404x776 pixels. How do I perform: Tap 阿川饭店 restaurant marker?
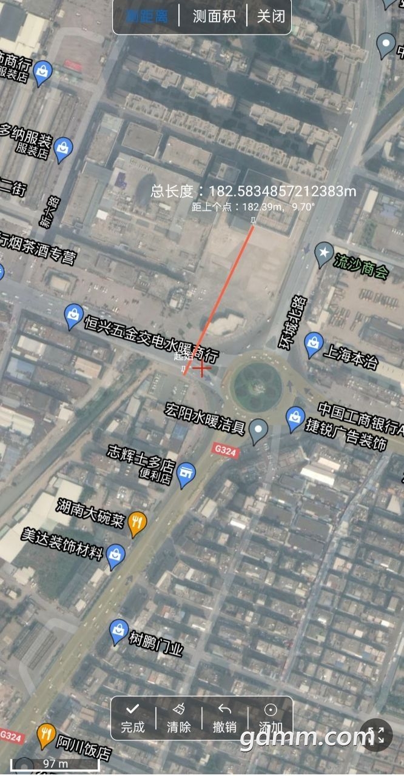pyautogui.click(x=47, y=735)
